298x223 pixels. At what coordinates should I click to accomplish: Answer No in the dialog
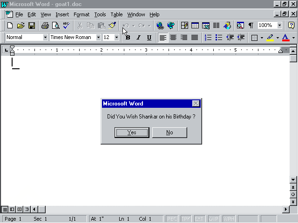pos(169,132)
